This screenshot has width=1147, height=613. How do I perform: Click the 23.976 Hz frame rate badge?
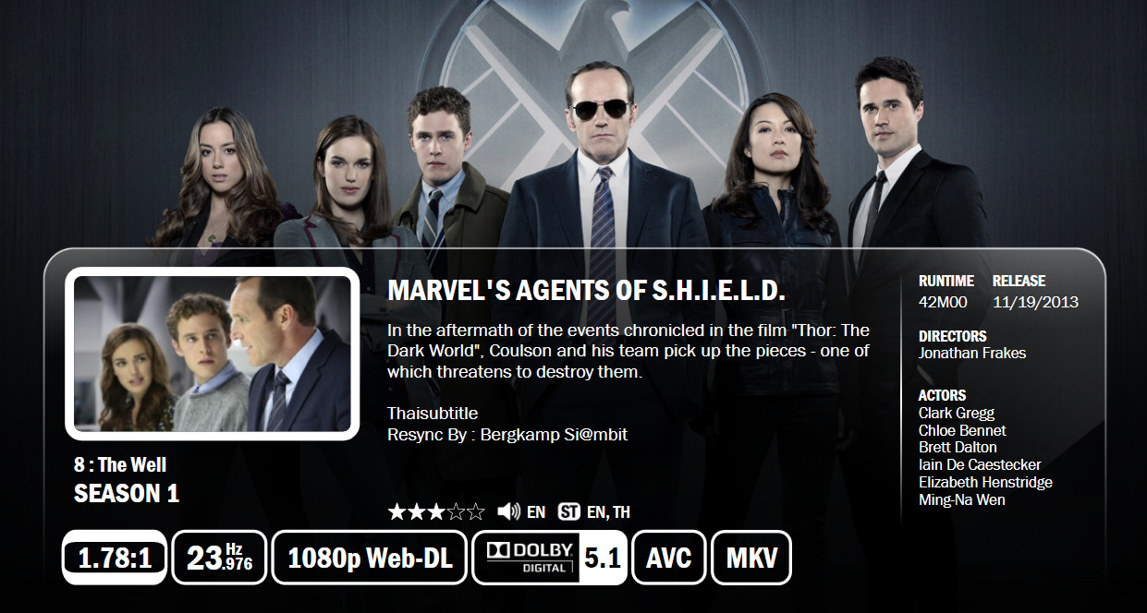[220, 558]
